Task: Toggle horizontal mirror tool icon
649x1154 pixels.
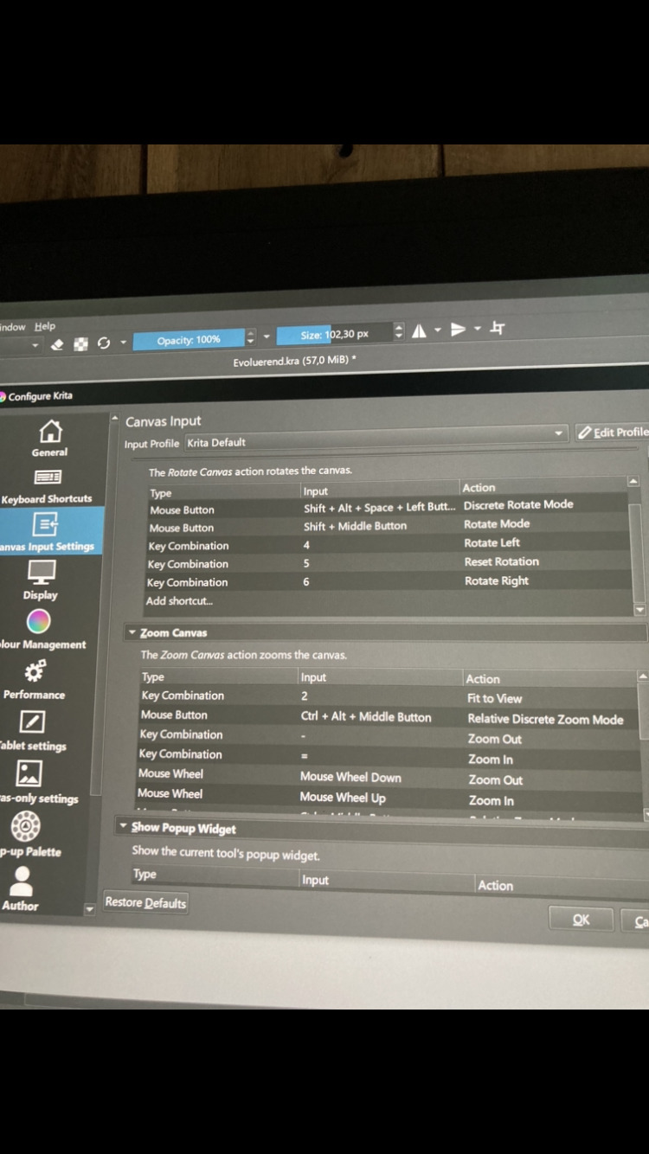Action: [x=420, y=330]
